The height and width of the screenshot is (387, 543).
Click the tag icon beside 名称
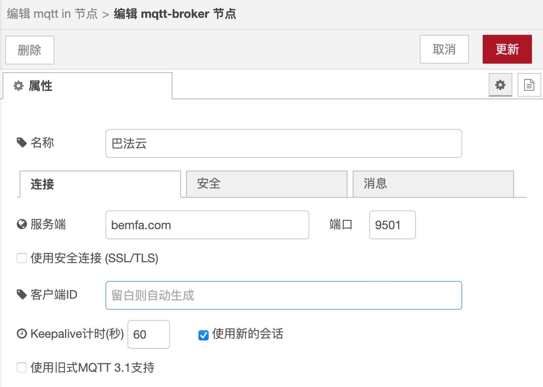click(21, 143)
